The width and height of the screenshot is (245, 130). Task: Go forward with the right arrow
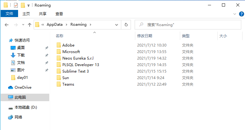pos(16,25)
